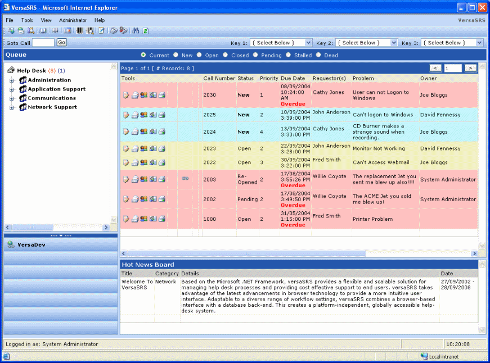Open the Key 2 dropdown
This screenshot has width=490, height=363.
pos(394,43)
